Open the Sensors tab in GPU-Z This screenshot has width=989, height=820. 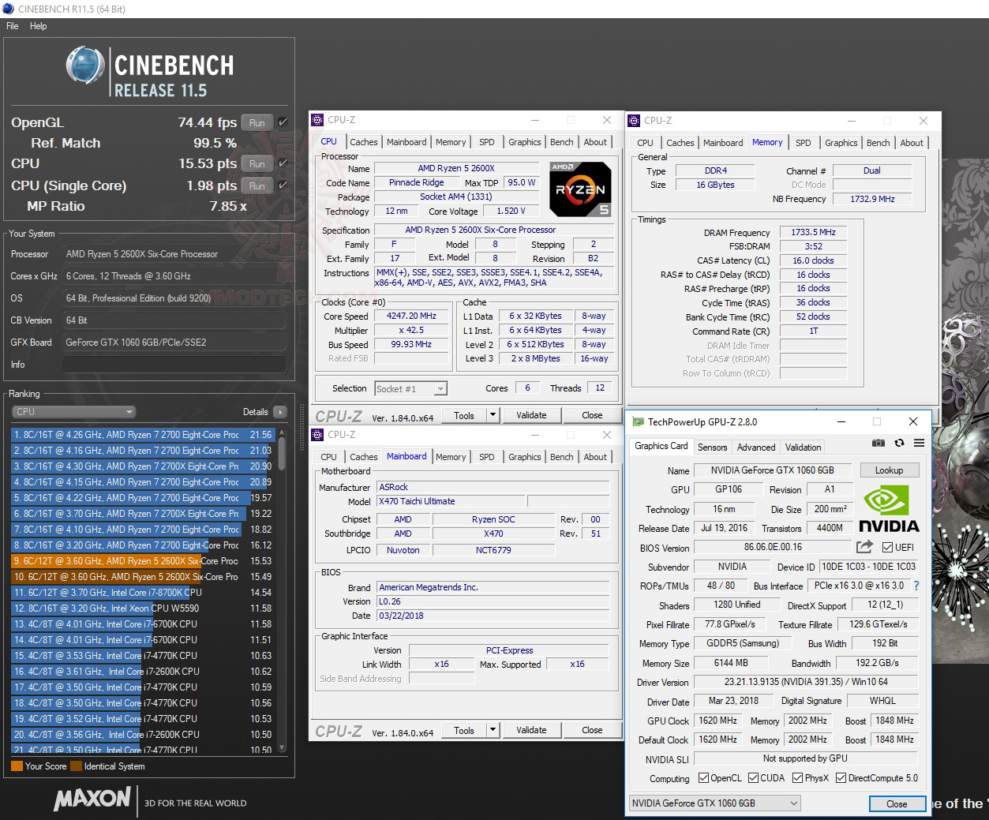pyautogui.click(x=713, y=447)
